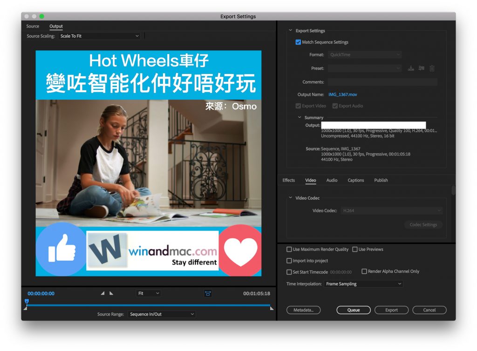Open the Source Range dropdown
This screenshot has height=351, width=477.
coord(162,314)
